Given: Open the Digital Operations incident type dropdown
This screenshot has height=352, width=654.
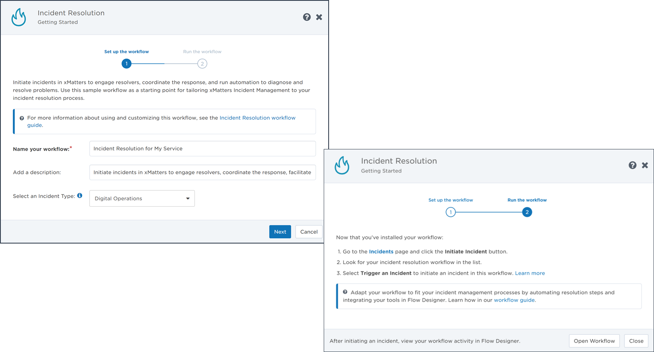Looking at the screenshot, I should pos(142,199).
